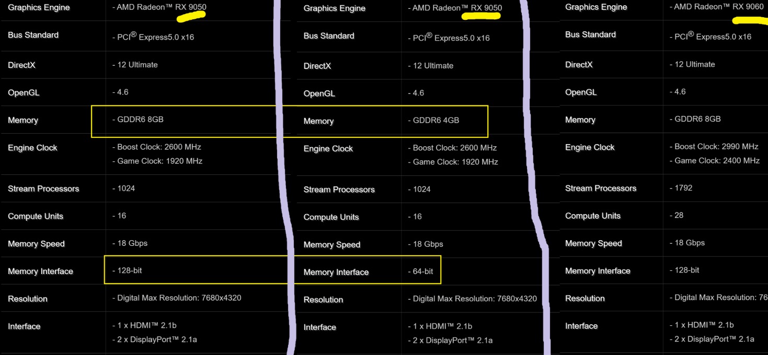Viewport: 768px width, 355px height.
Task: Select "1024" in the 8GB RX 9050 table
Action: coord(126,188)
